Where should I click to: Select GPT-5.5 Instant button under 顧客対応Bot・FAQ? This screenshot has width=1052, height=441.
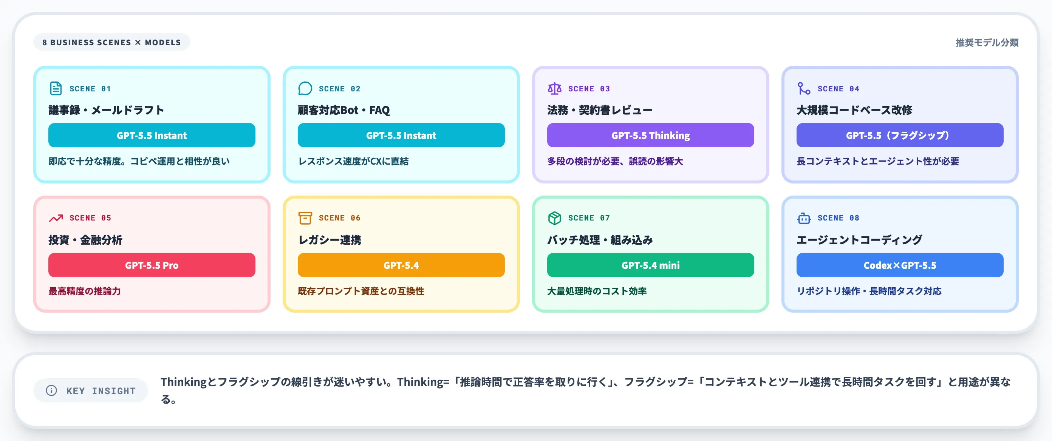[401, 135]
